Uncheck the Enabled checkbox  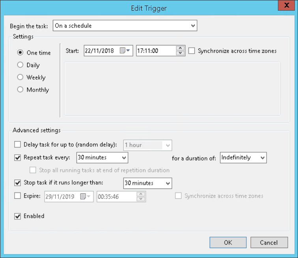(17, 216)
